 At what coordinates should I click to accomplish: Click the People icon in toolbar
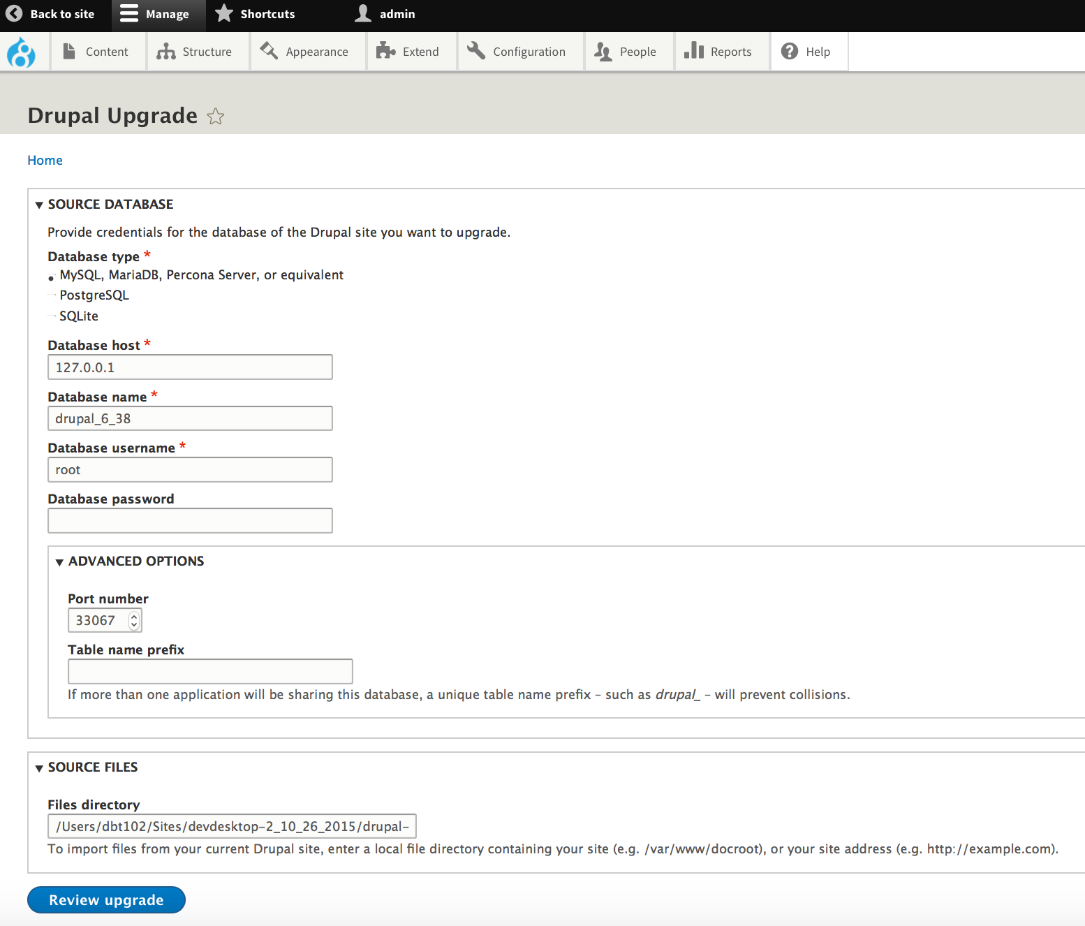pos(603,51)
